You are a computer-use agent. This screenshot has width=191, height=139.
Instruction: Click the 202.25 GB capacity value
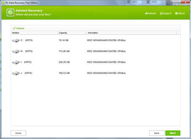click(64, 62)
